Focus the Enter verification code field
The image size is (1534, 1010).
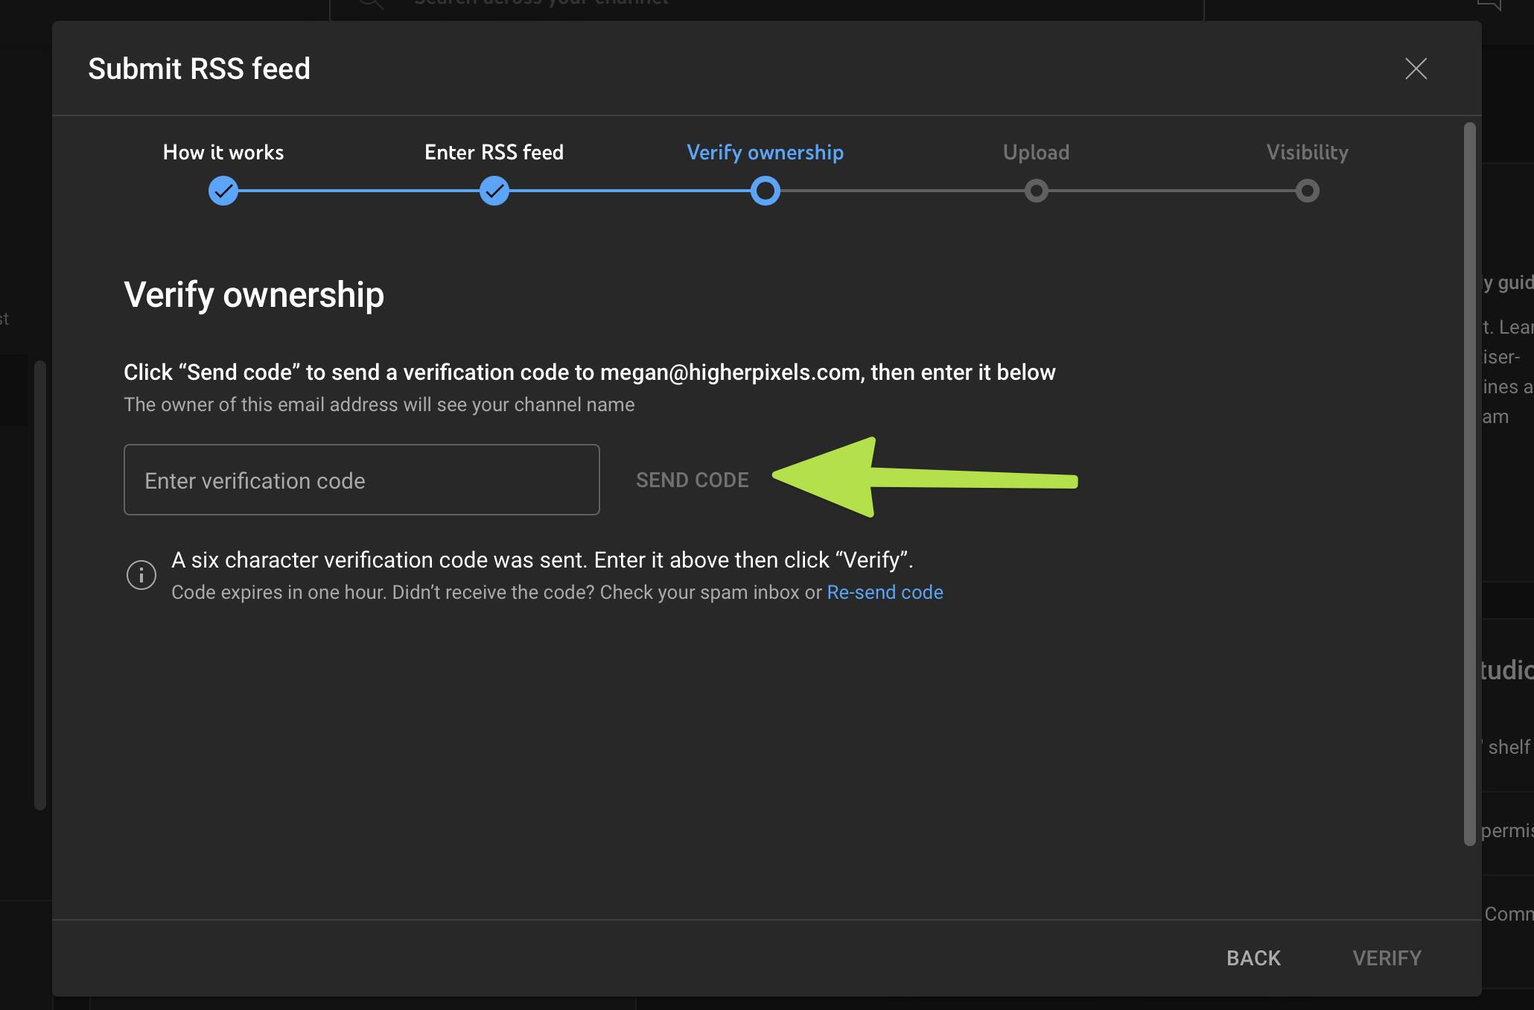coord(361,480)
